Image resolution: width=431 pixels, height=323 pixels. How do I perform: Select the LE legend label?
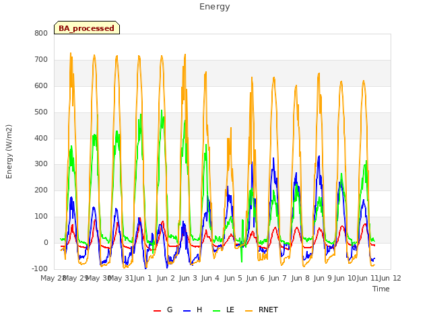point(230,310)
